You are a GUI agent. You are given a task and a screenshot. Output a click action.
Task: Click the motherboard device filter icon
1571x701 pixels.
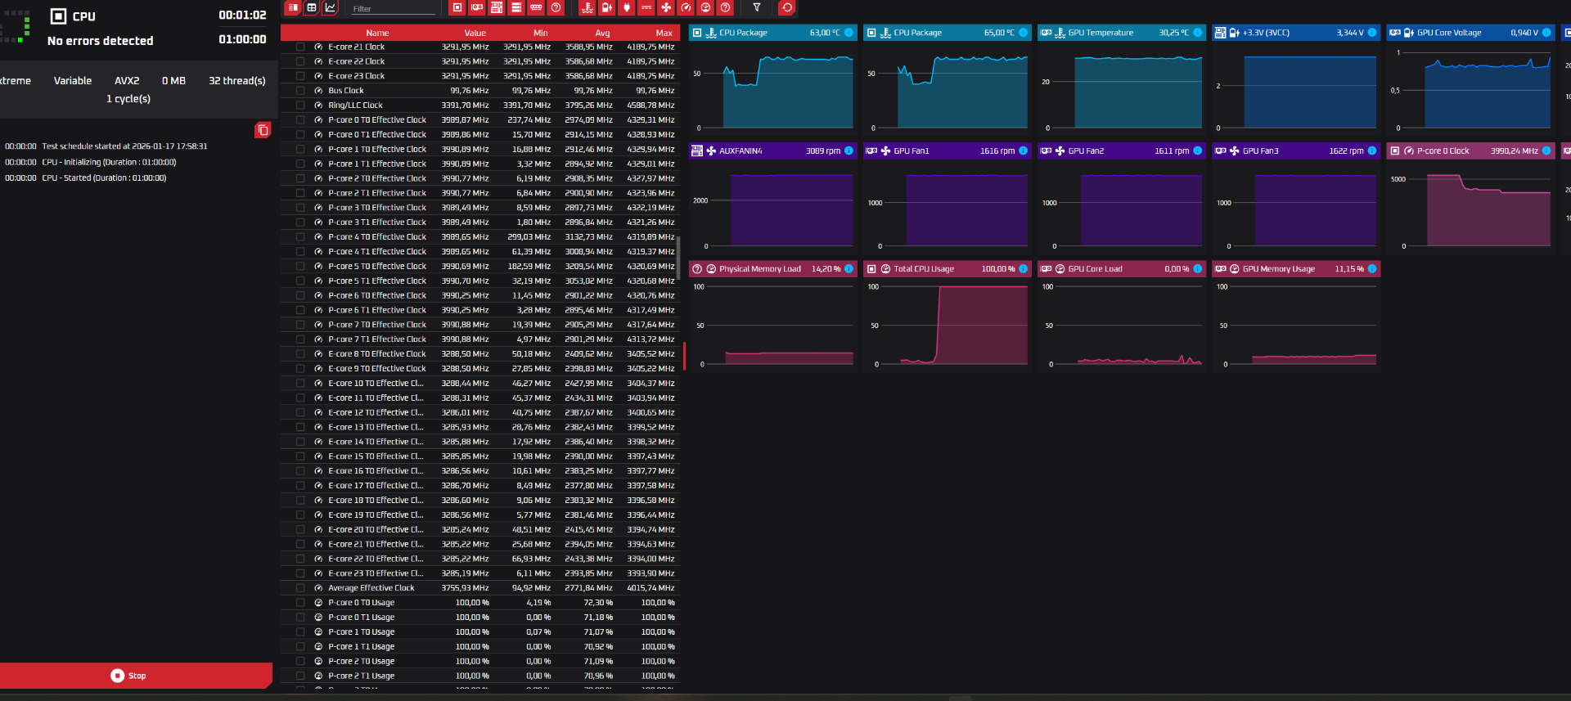[497, 8]
